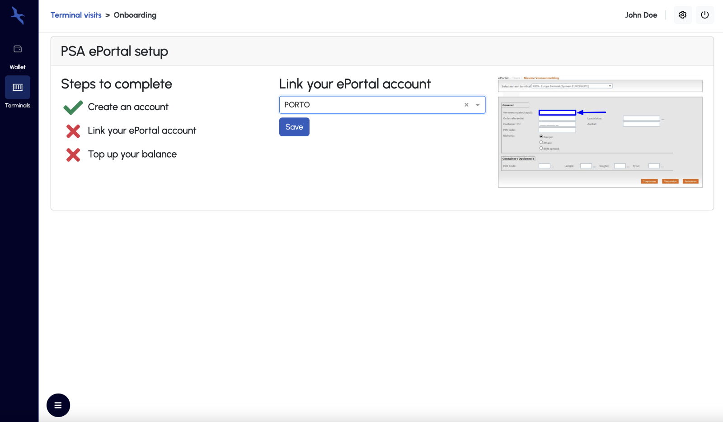The width and height of the screenshot is (723, 422).
Task: Click the PSA ePortal setup heading
Action: tap(114, 51)
